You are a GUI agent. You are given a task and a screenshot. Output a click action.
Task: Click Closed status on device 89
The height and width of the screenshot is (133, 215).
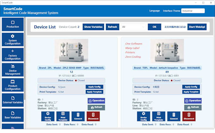click(175, 80)
